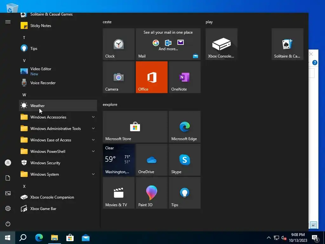
Task: Close the background window
Action: pyautogui.click(x=311, y=54)
